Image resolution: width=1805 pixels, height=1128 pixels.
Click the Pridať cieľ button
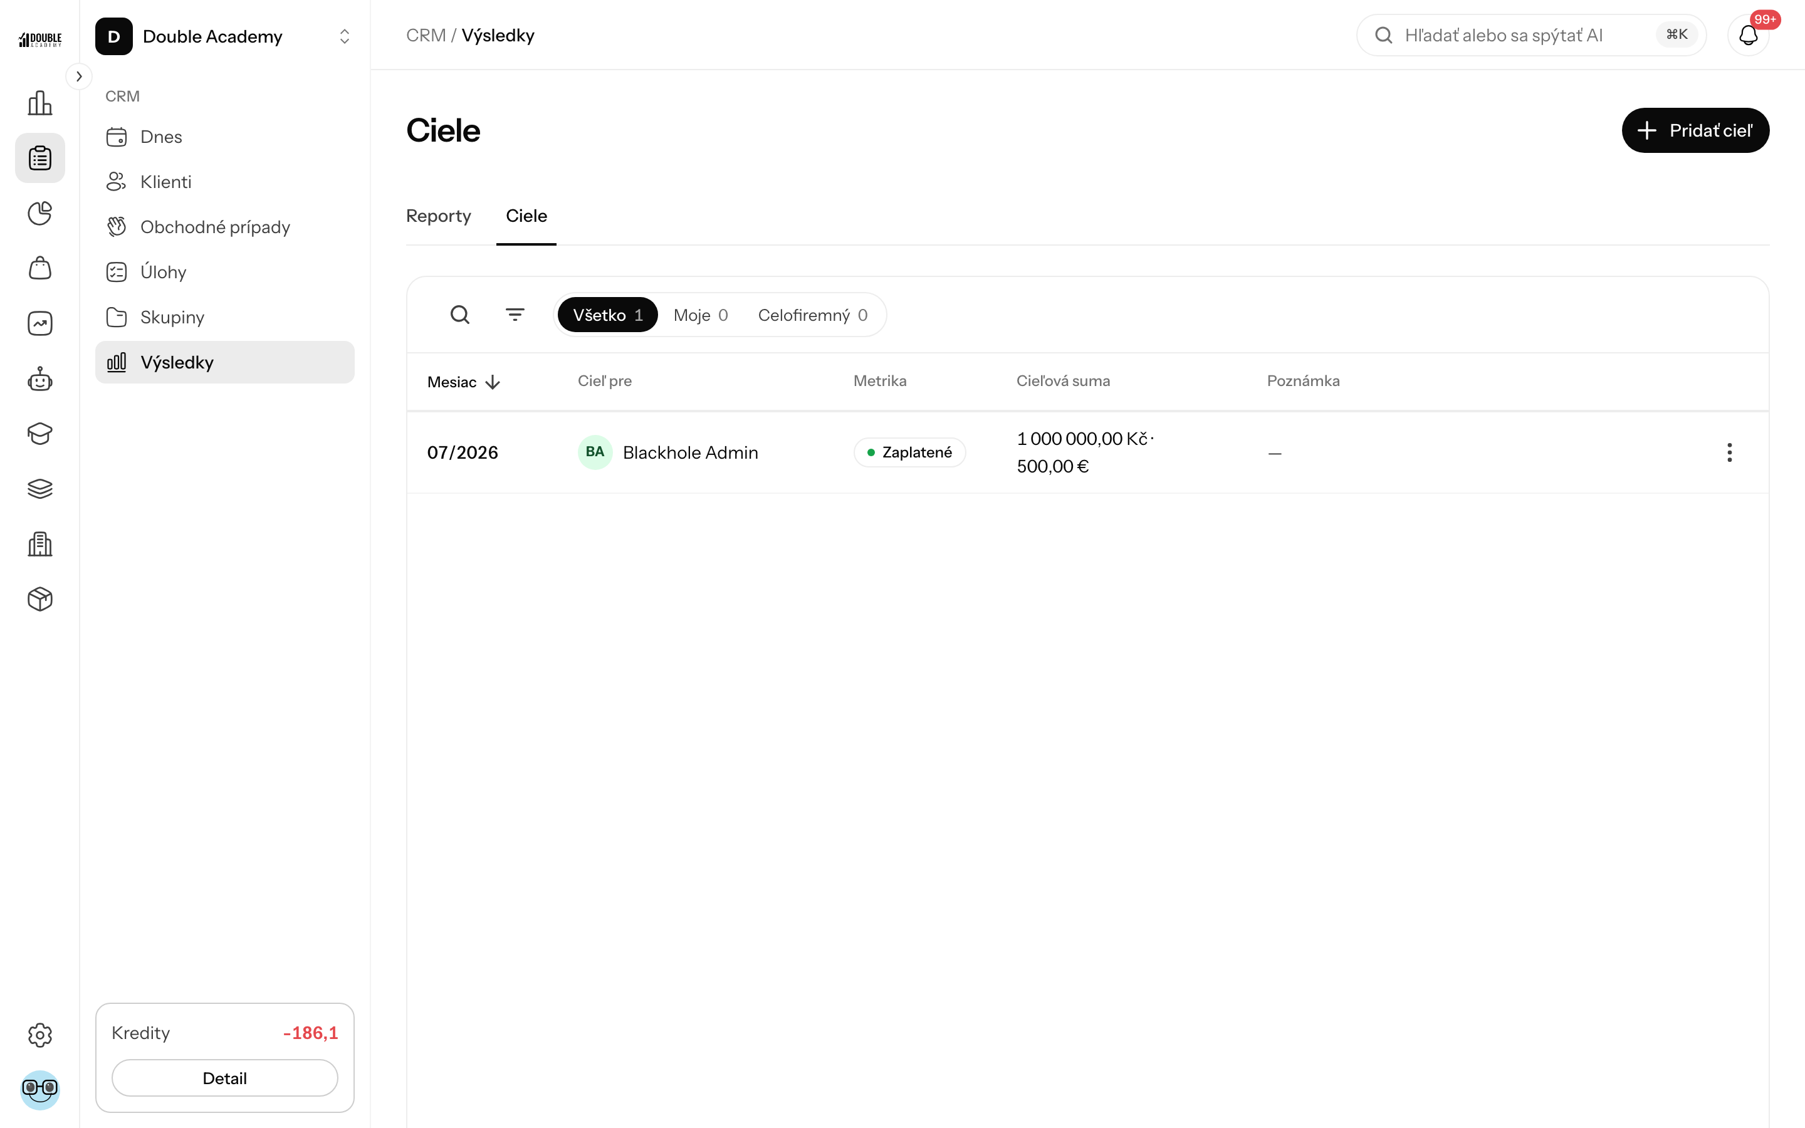pos(1695,130)
